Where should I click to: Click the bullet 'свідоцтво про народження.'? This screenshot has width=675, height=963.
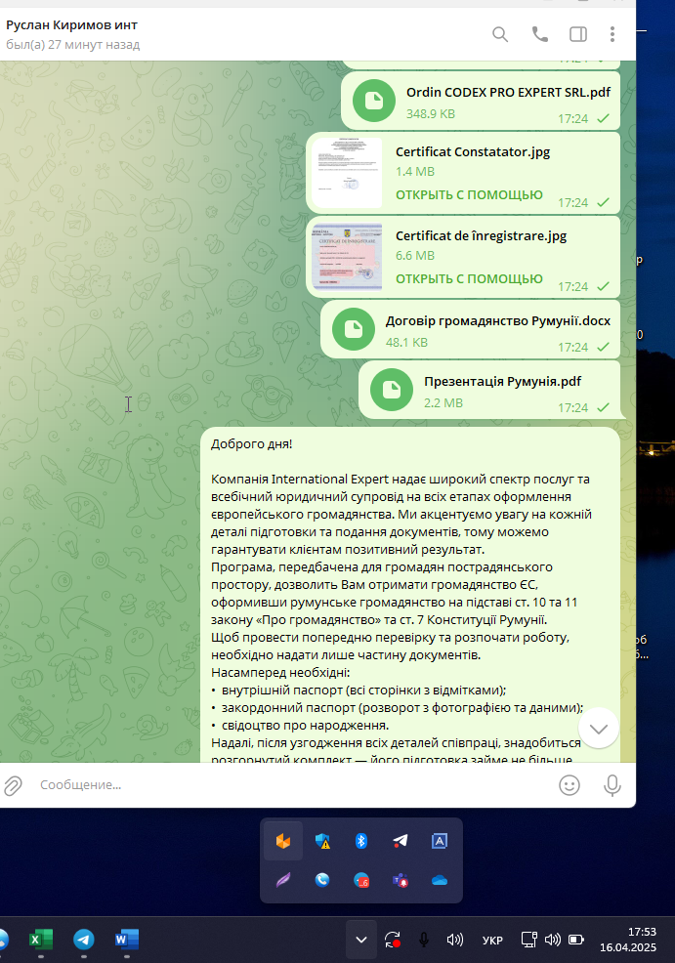pos(305,726)
